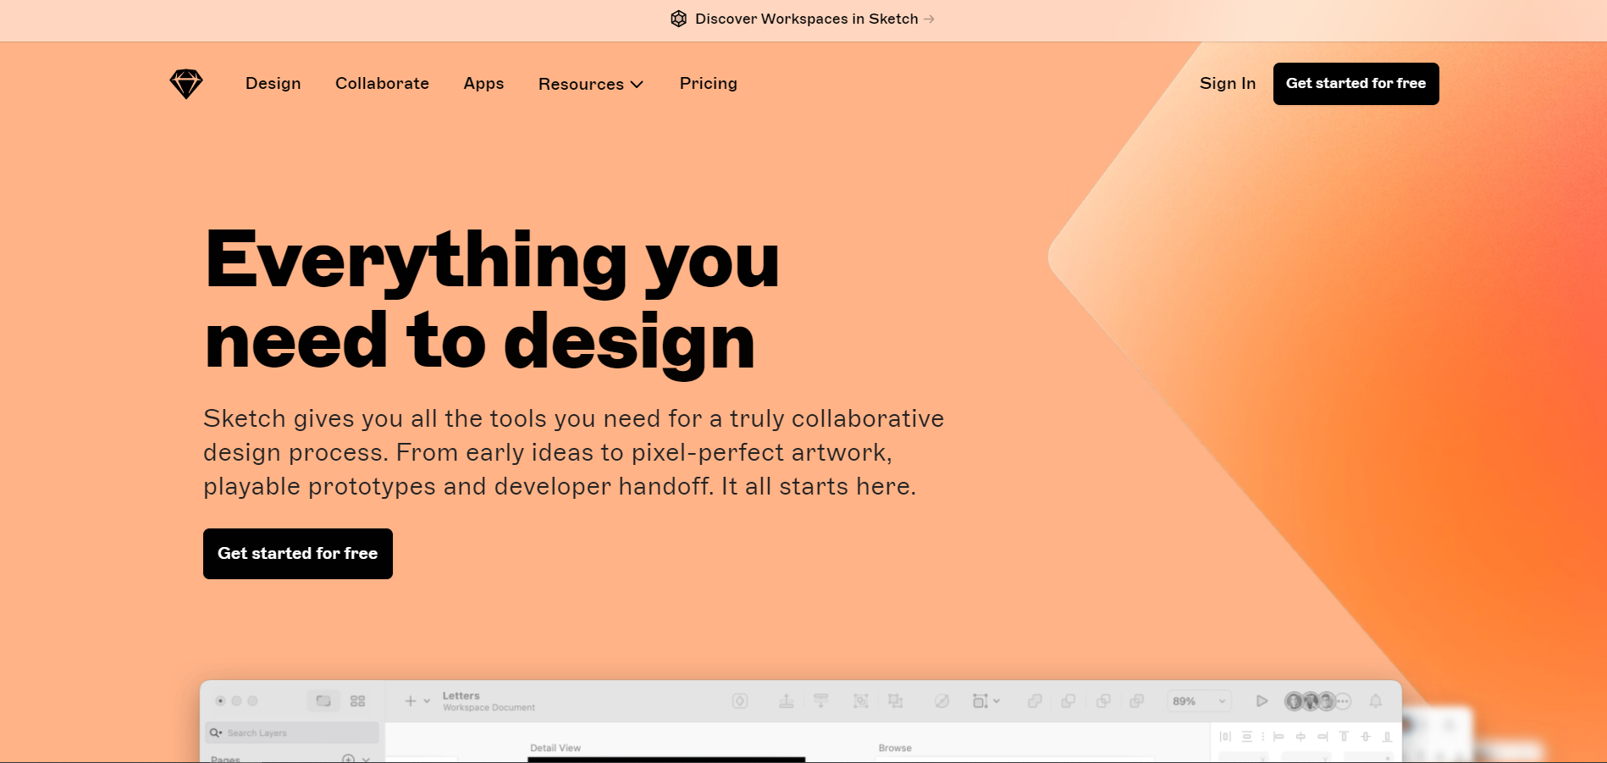This screenshot has height=763, width=1607.
Task: Click the align left edges icon
Action: click(x=1278, y=737)
